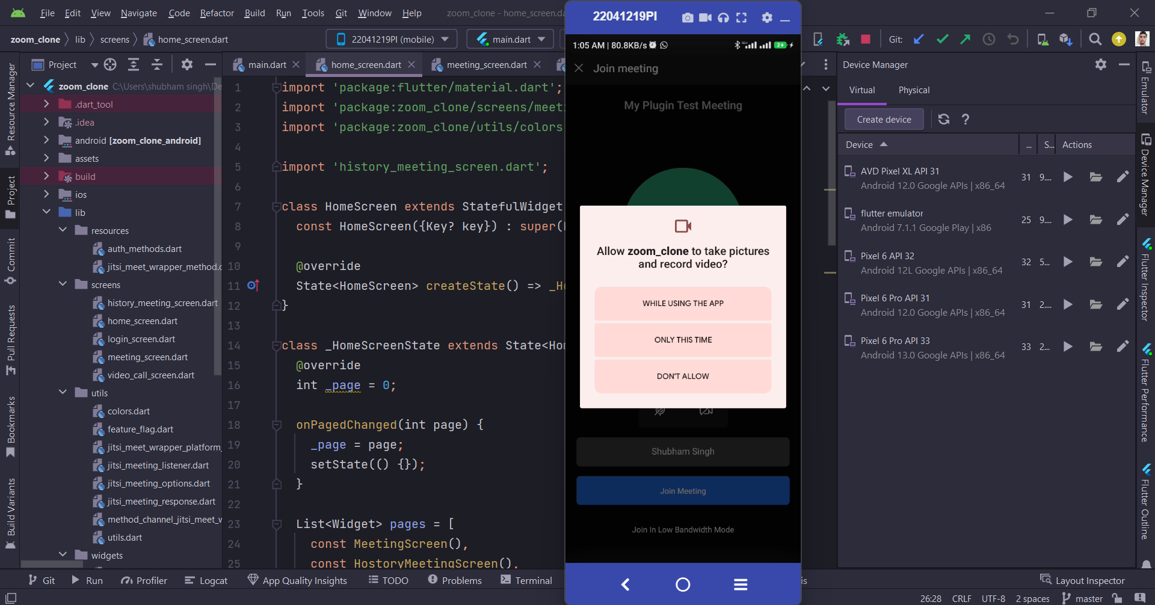Viewport: 1155px width, 605px height.
Task: Edit the flutter emulator device
Action: [1123, 220]
